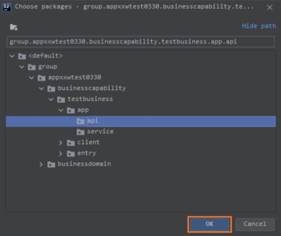
Task: Expand the businessdomain package node
Action: (41, 164)
